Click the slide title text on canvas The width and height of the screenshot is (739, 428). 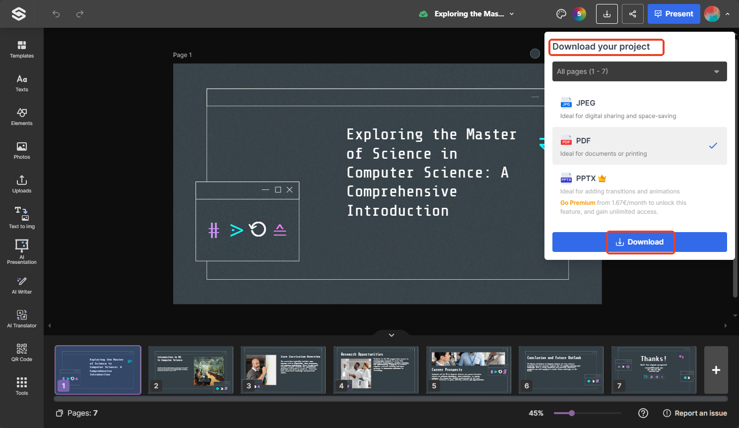431,173
